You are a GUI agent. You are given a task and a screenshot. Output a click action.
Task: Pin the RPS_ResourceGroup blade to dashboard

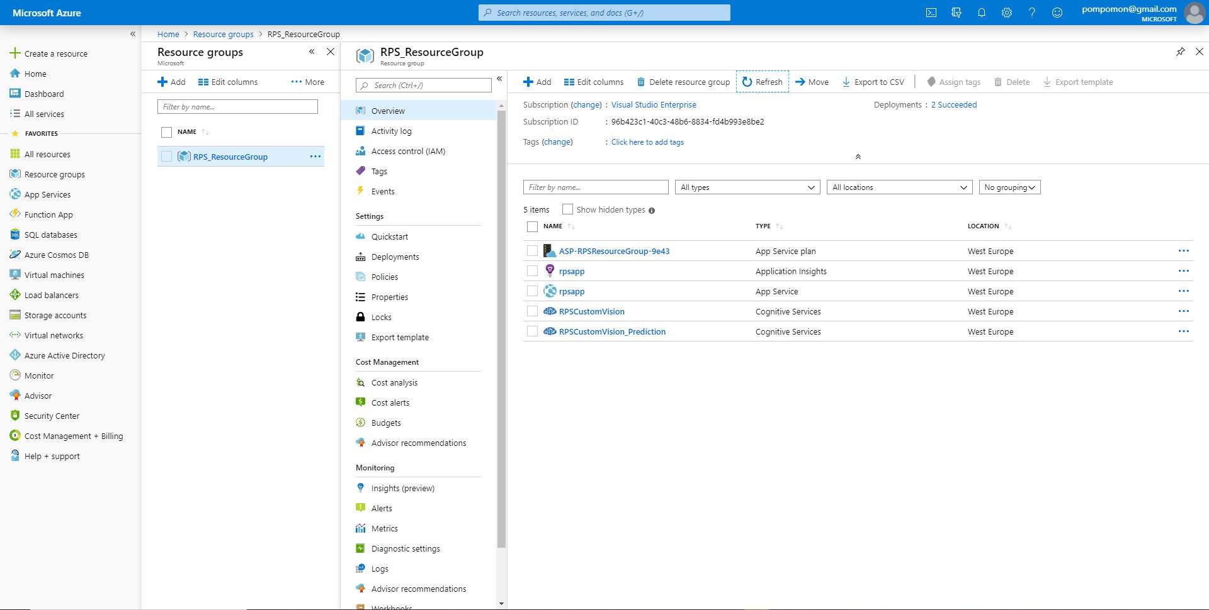tap(1181, 52)
